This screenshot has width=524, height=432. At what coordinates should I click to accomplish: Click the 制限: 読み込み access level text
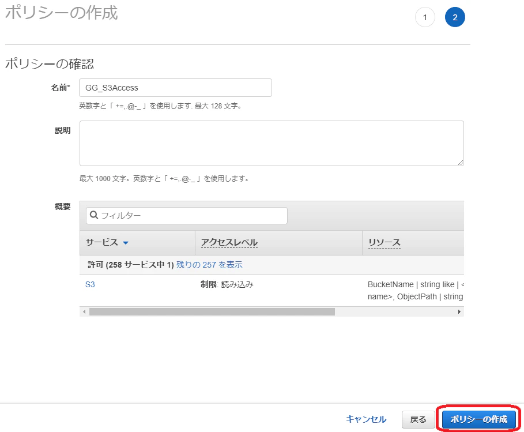pos(227,284)
